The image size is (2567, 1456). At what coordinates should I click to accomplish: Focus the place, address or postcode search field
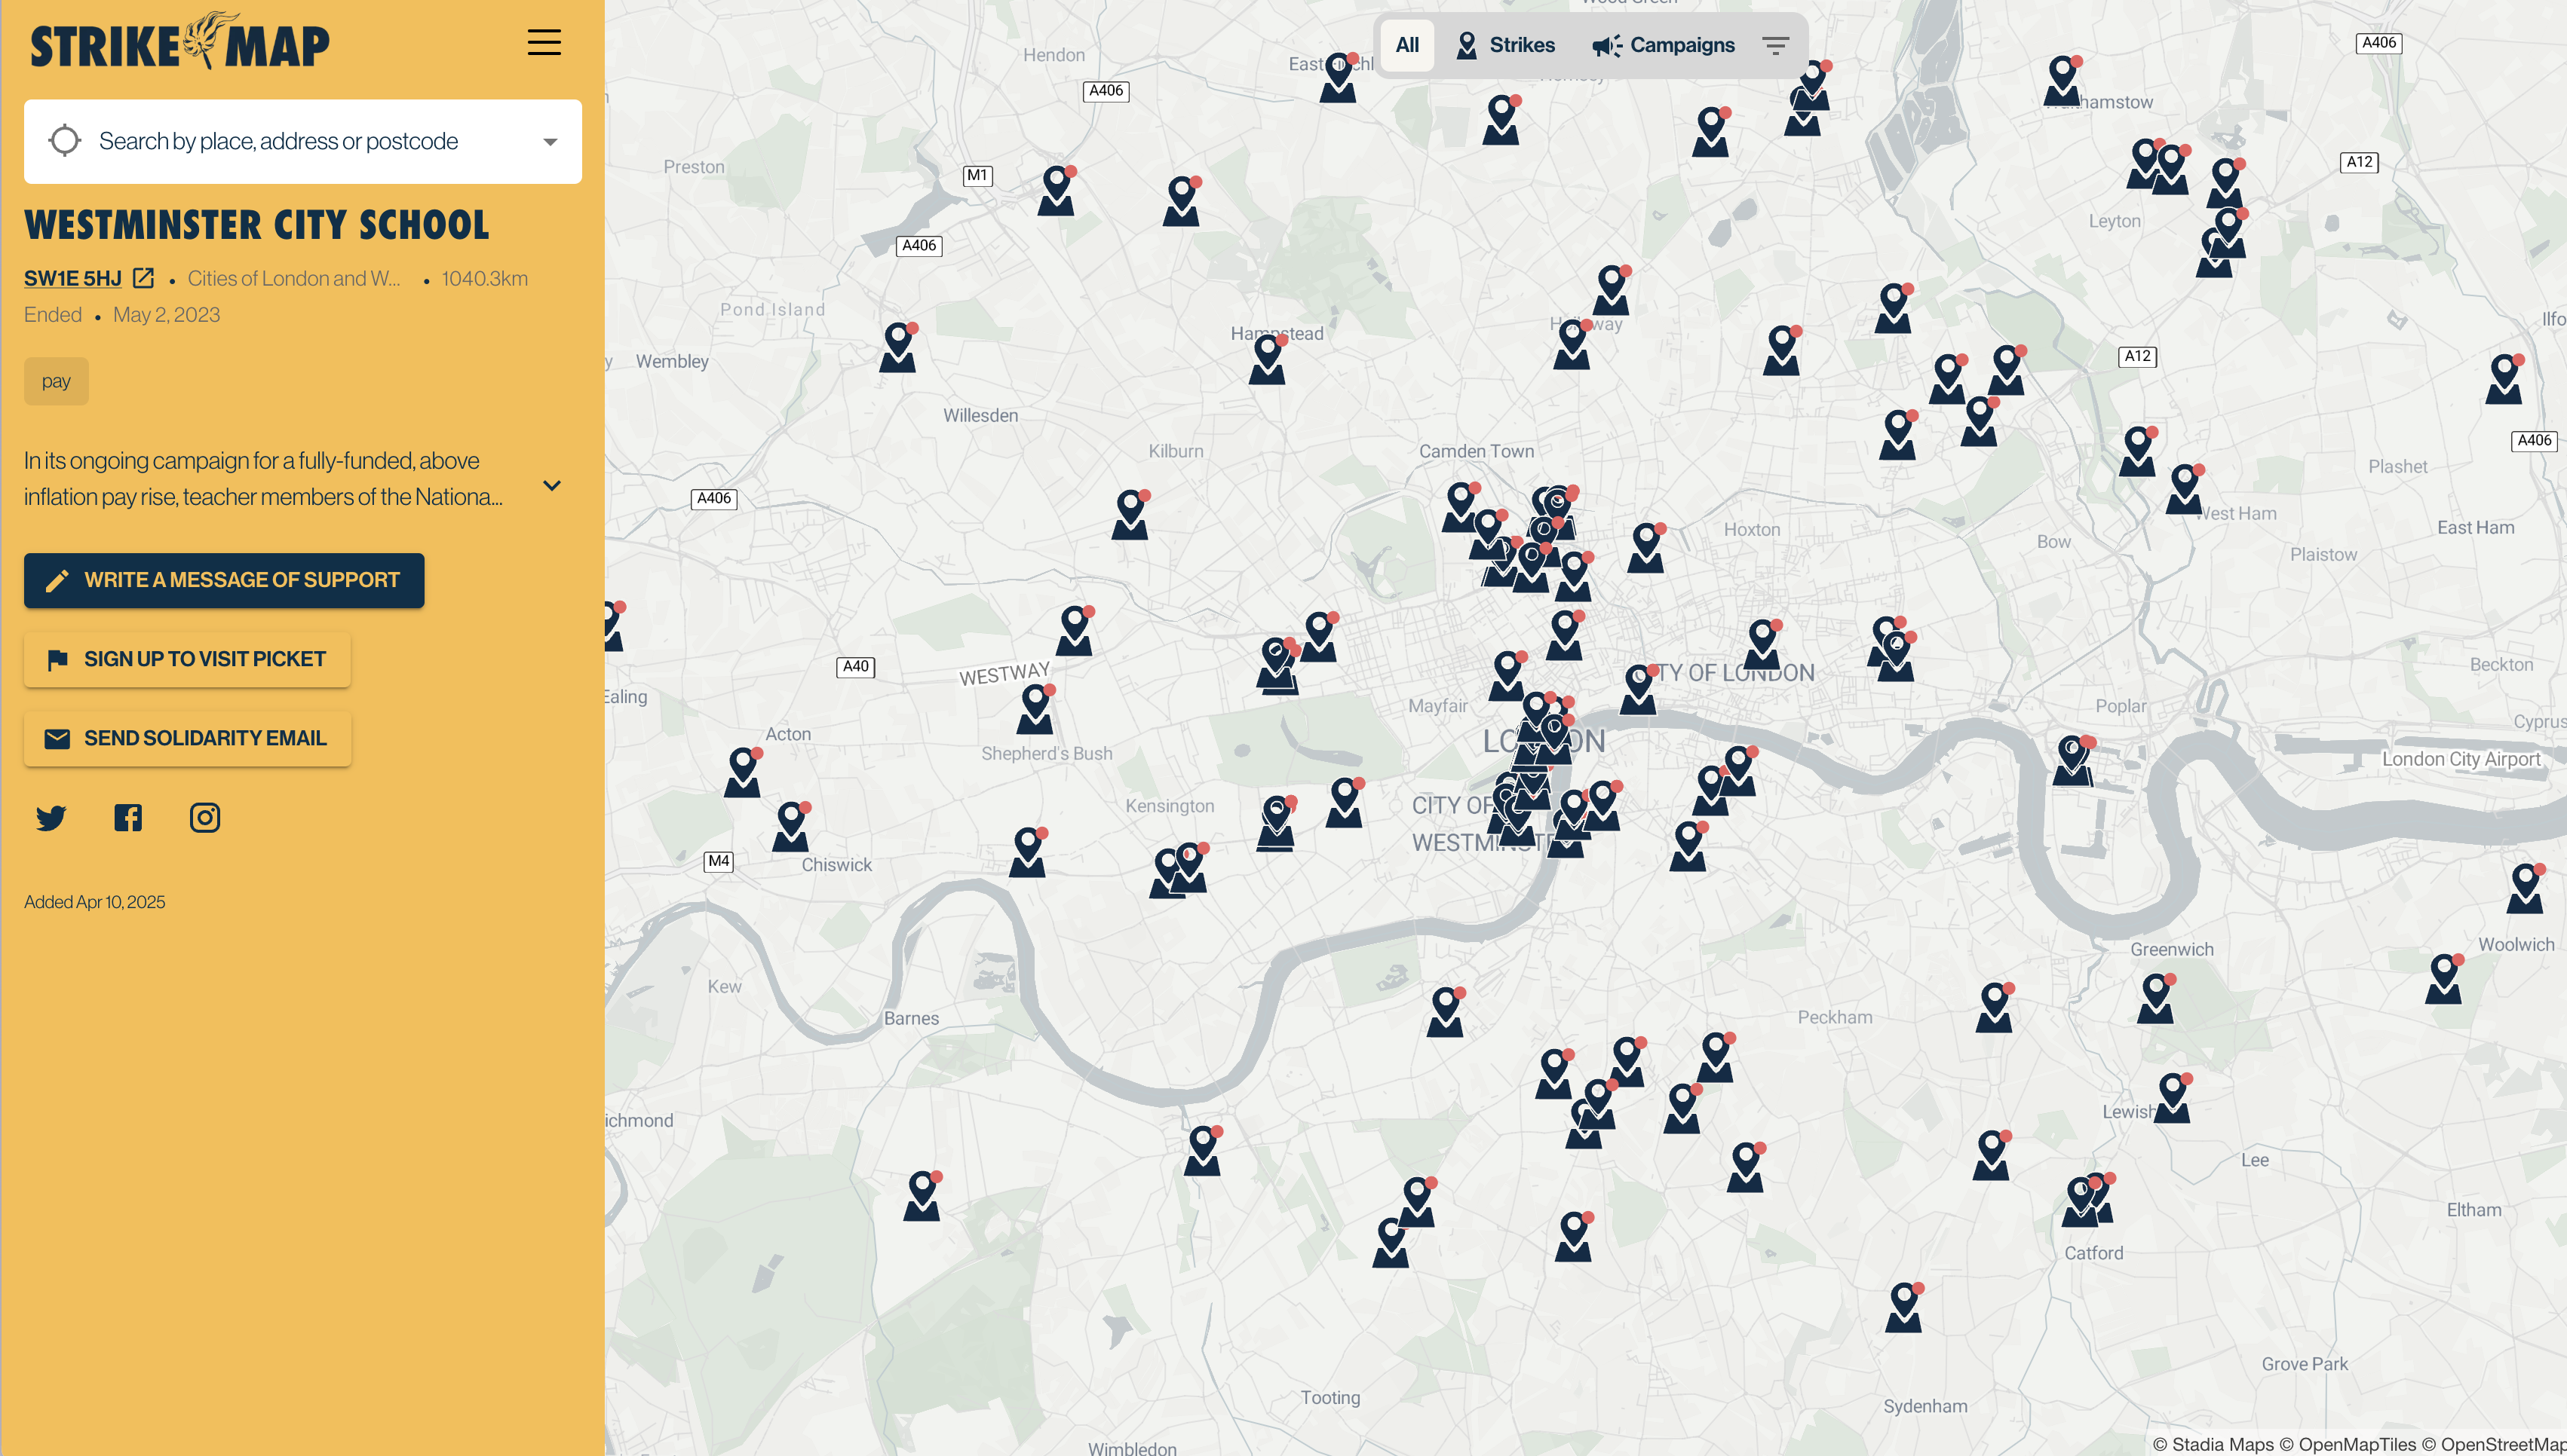point(302,141)
